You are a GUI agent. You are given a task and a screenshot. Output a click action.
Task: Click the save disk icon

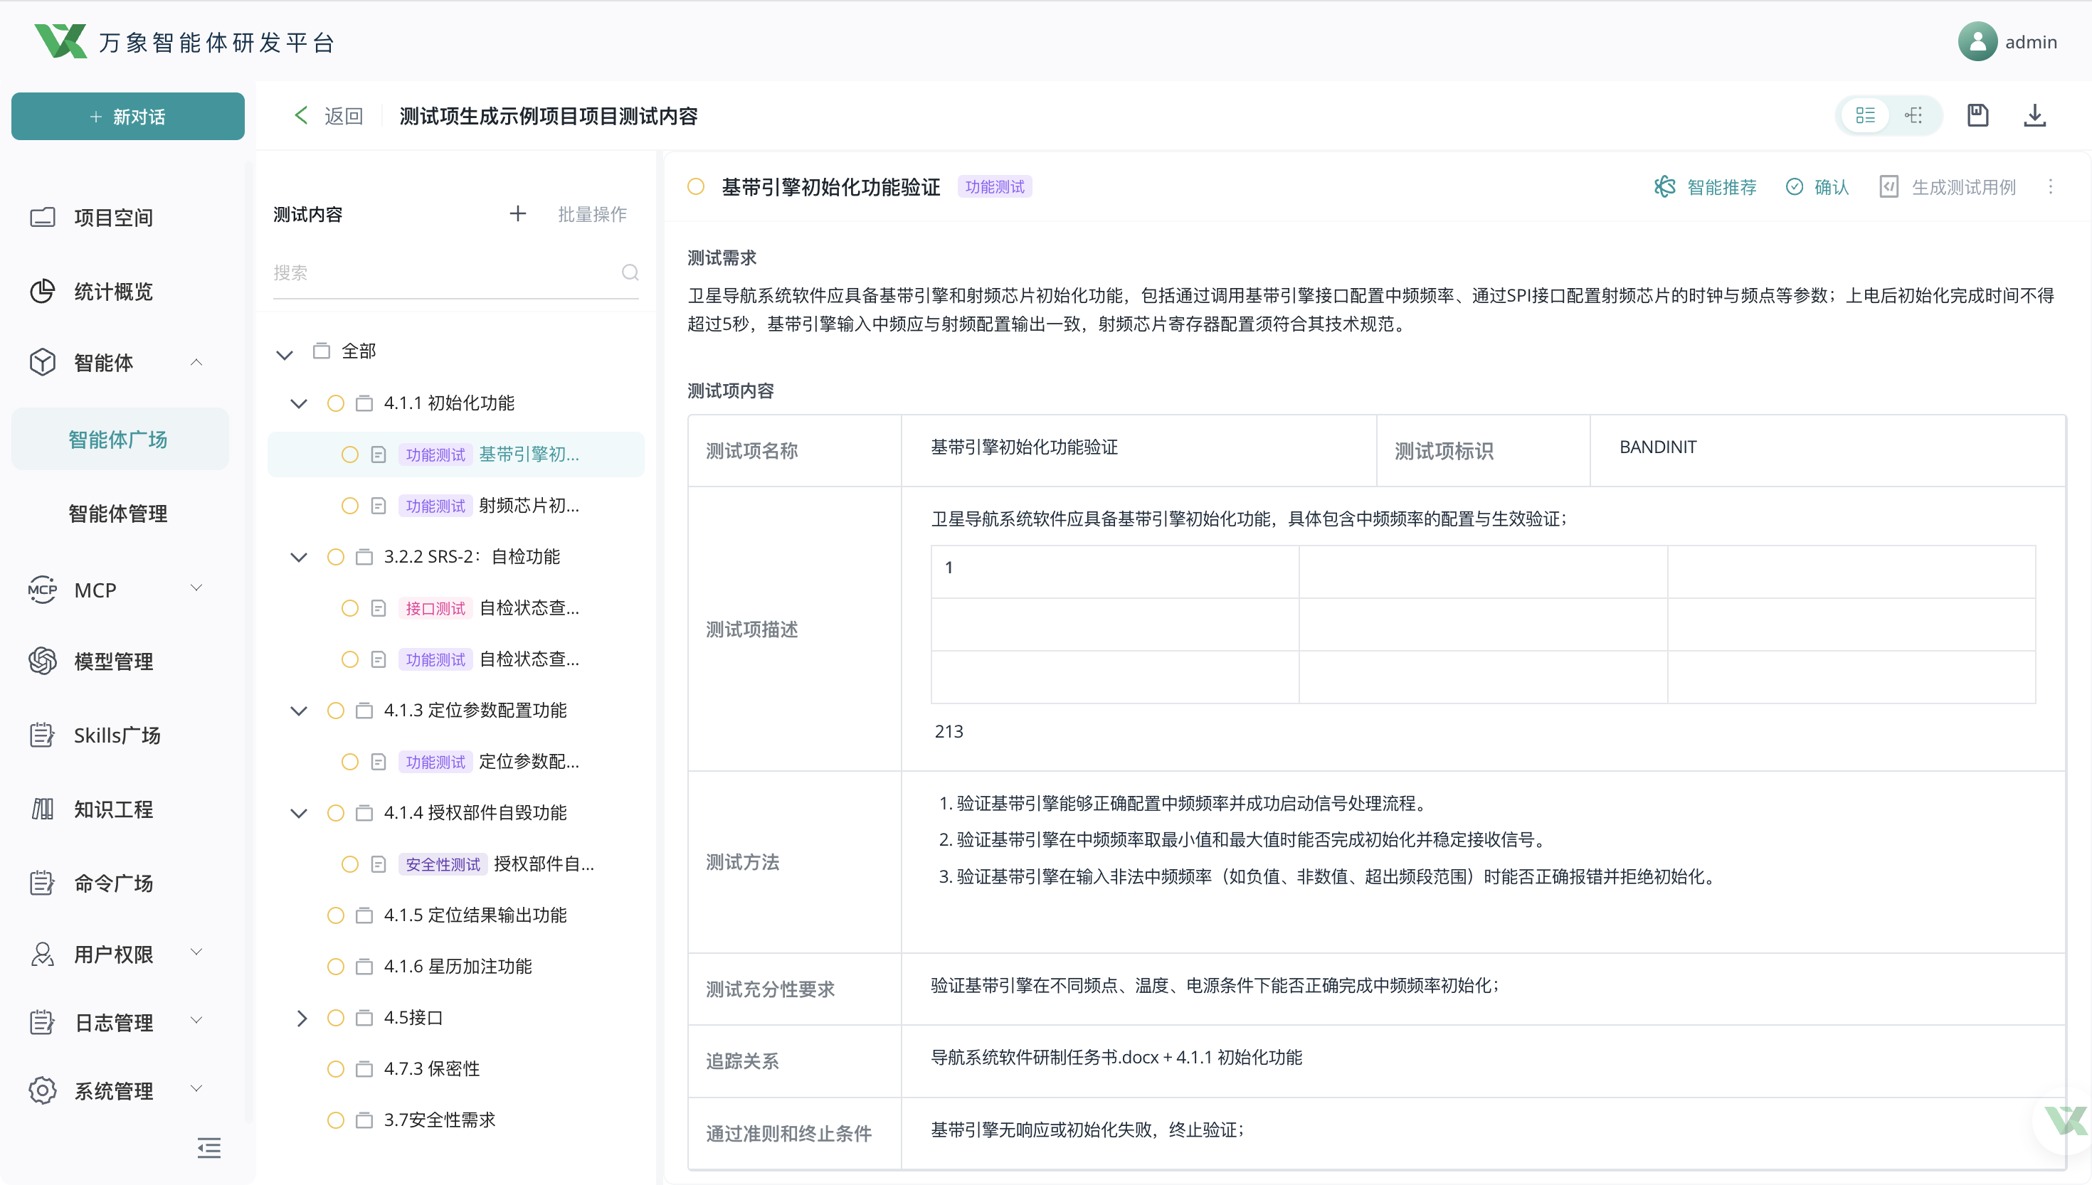click(1977, 115)
